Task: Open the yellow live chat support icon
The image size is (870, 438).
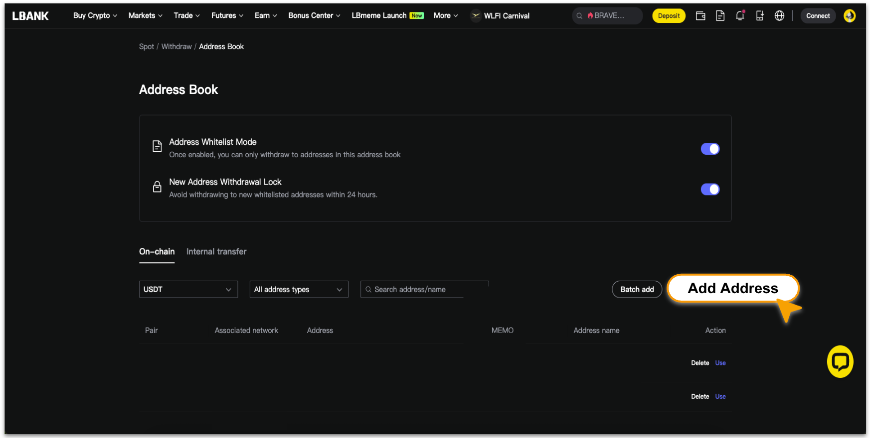Action: pos(840,362)
